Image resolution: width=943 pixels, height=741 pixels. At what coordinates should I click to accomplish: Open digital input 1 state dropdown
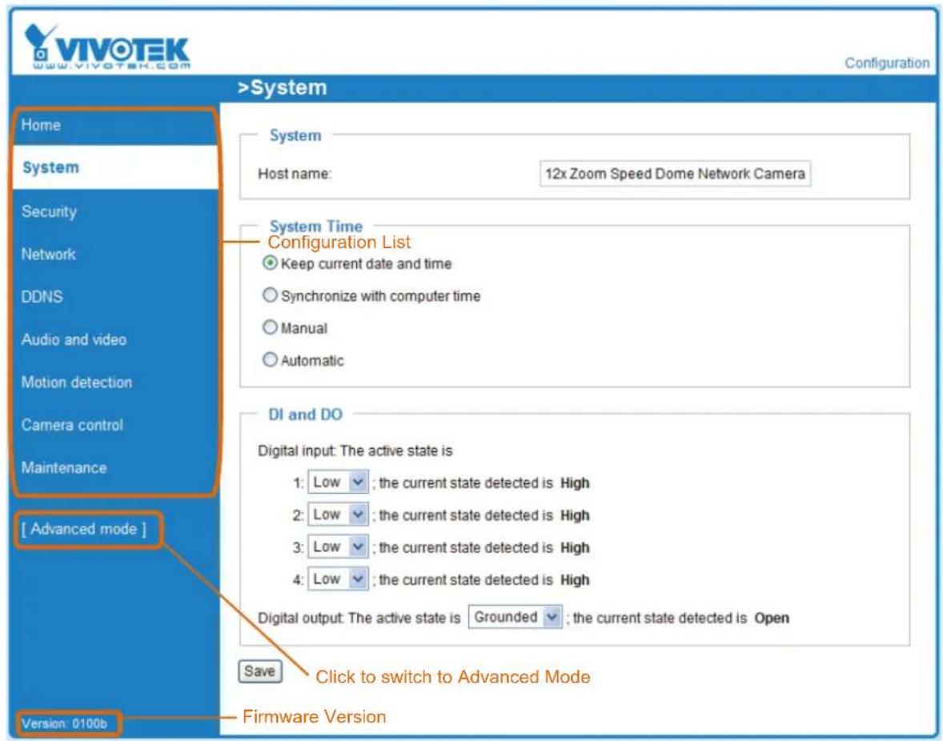tap(338, 482)
